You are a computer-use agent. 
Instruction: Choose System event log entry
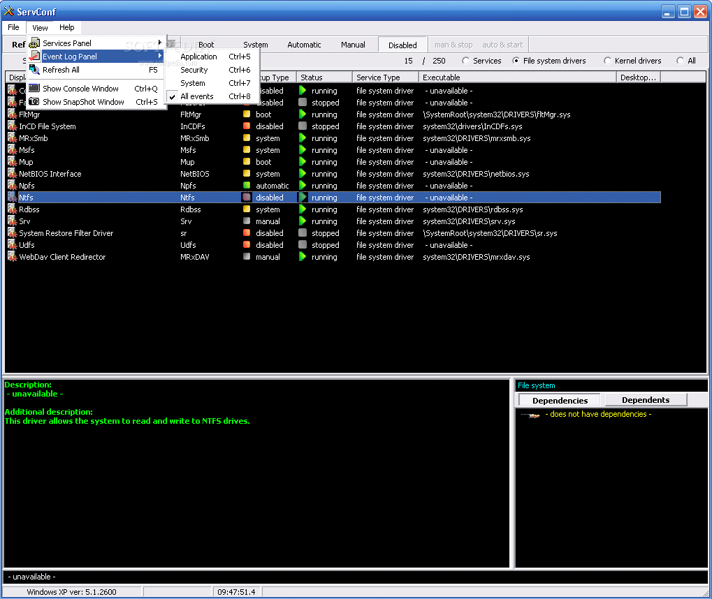coord(212,83)
